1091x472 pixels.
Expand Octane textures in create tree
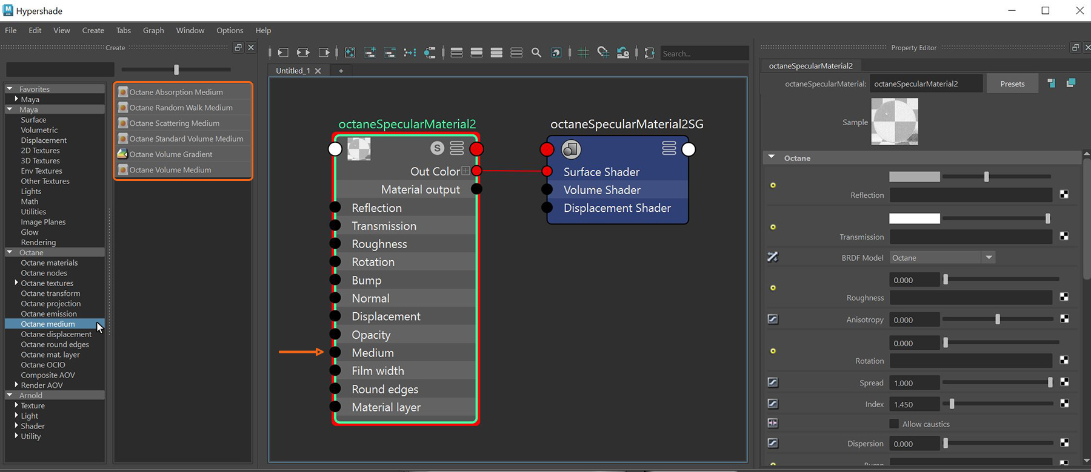16,283
